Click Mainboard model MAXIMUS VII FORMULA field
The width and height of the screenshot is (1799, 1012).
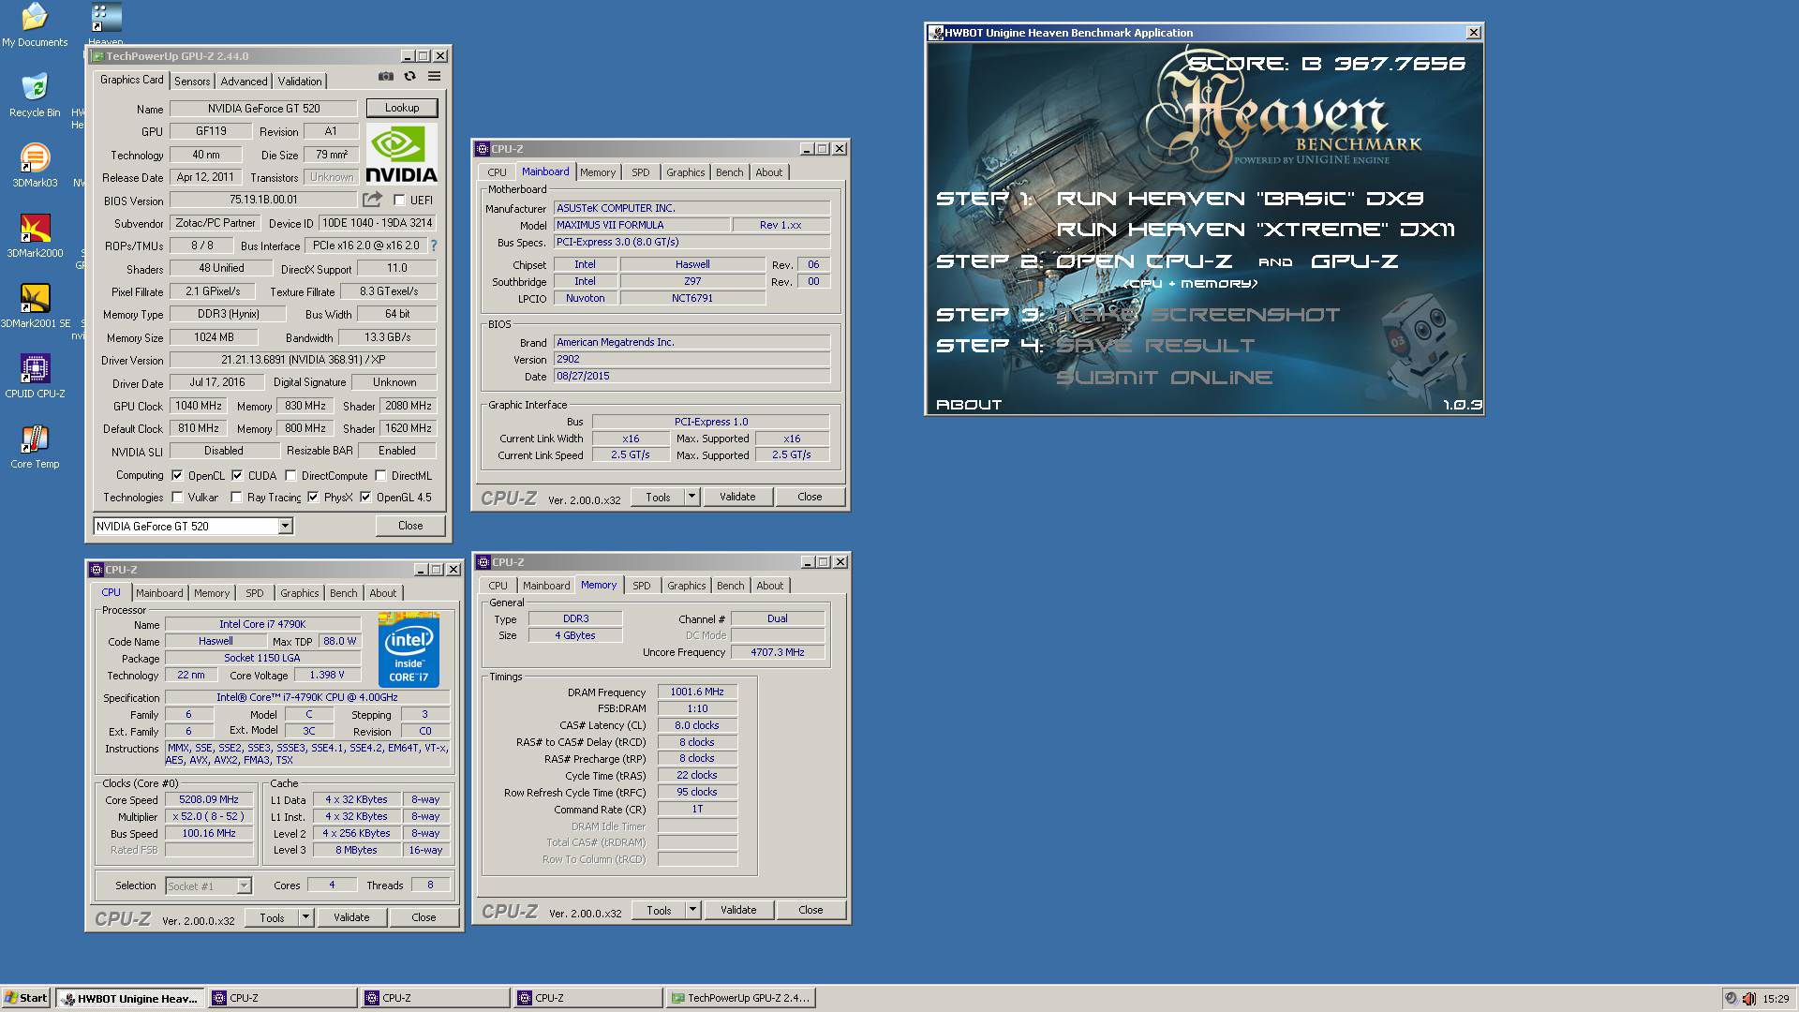(642, 225)
